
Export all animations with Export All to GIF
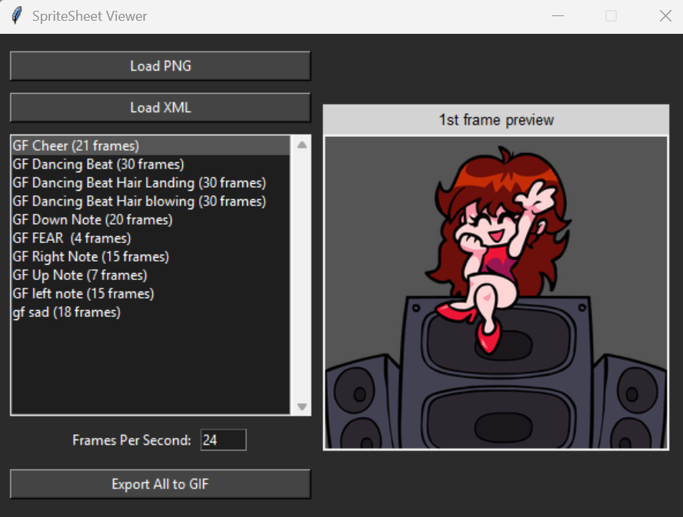[160, 484]
